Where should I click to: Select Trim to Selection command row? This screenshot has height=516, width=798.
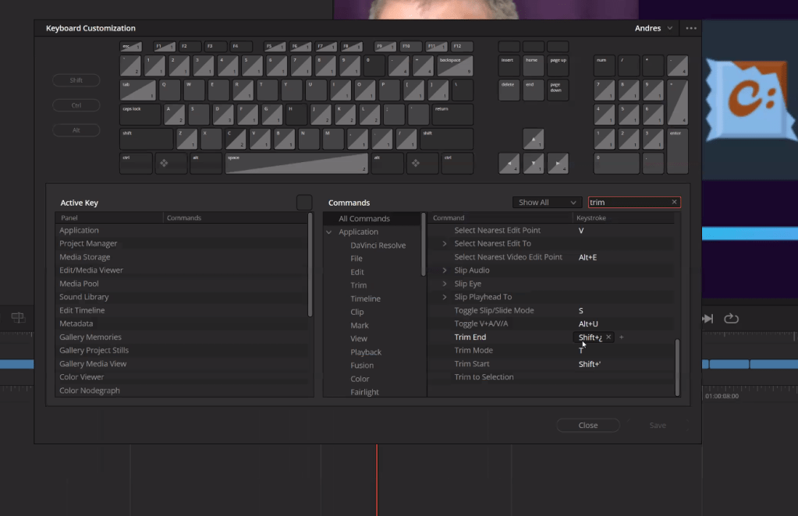coord(552,377)
